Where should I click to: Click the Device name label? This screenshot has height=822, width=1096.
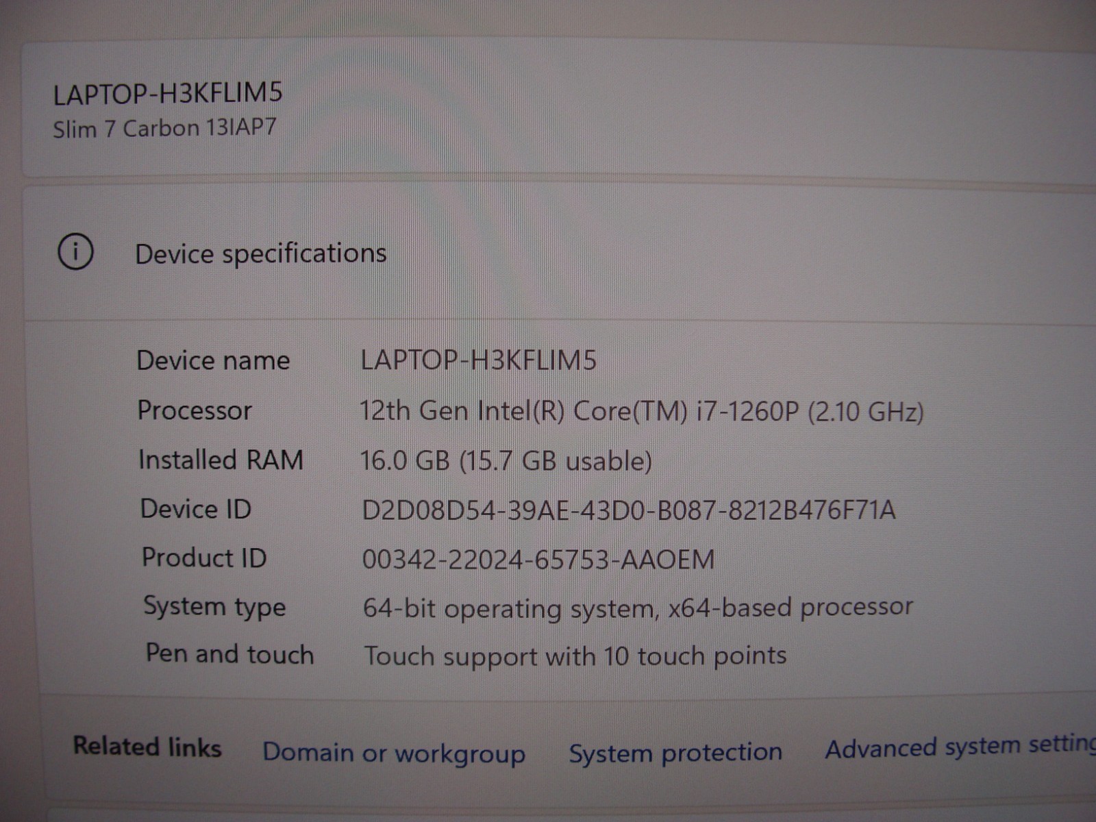(213, 360)
